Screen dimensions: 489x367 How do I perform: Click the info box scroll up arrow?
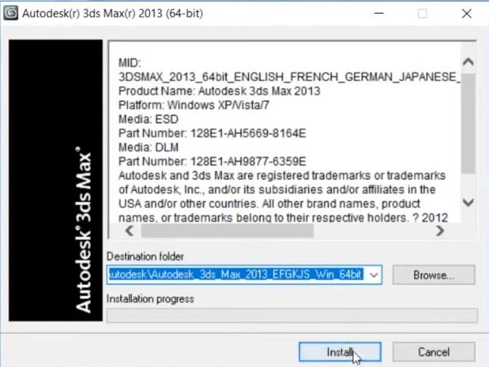[x=468, y=62]
